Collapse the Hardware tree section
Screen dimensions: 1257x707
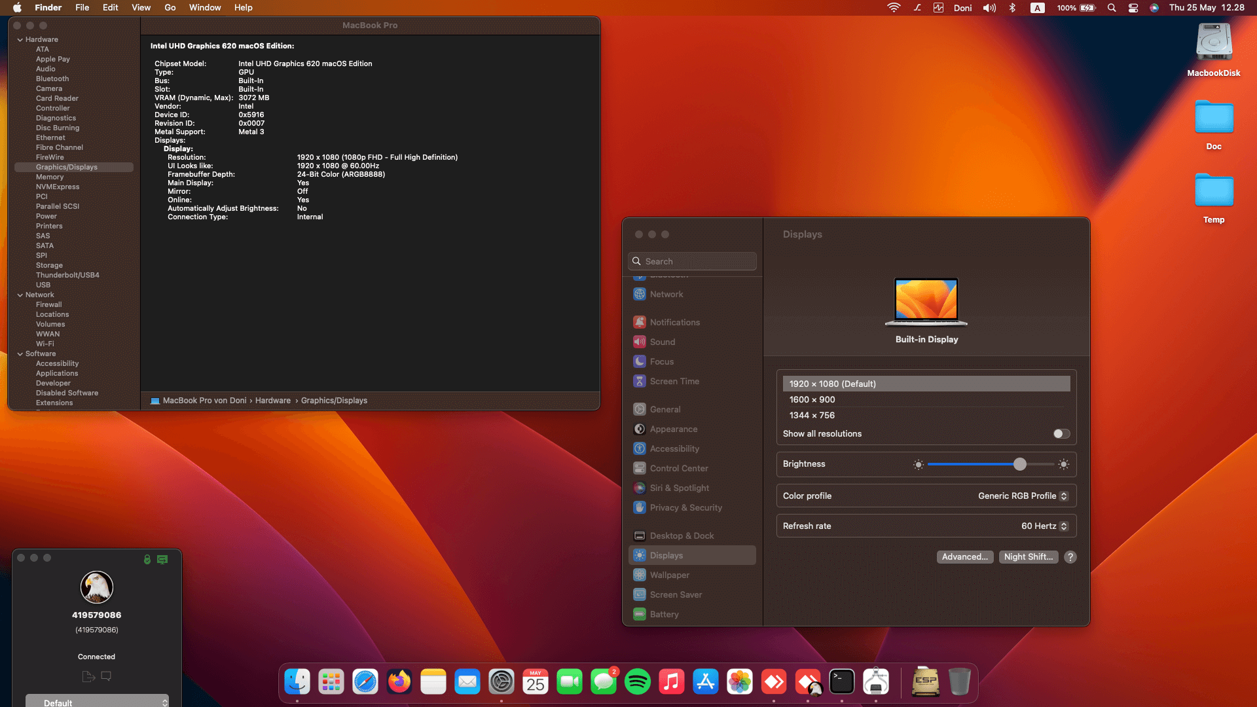20,40
